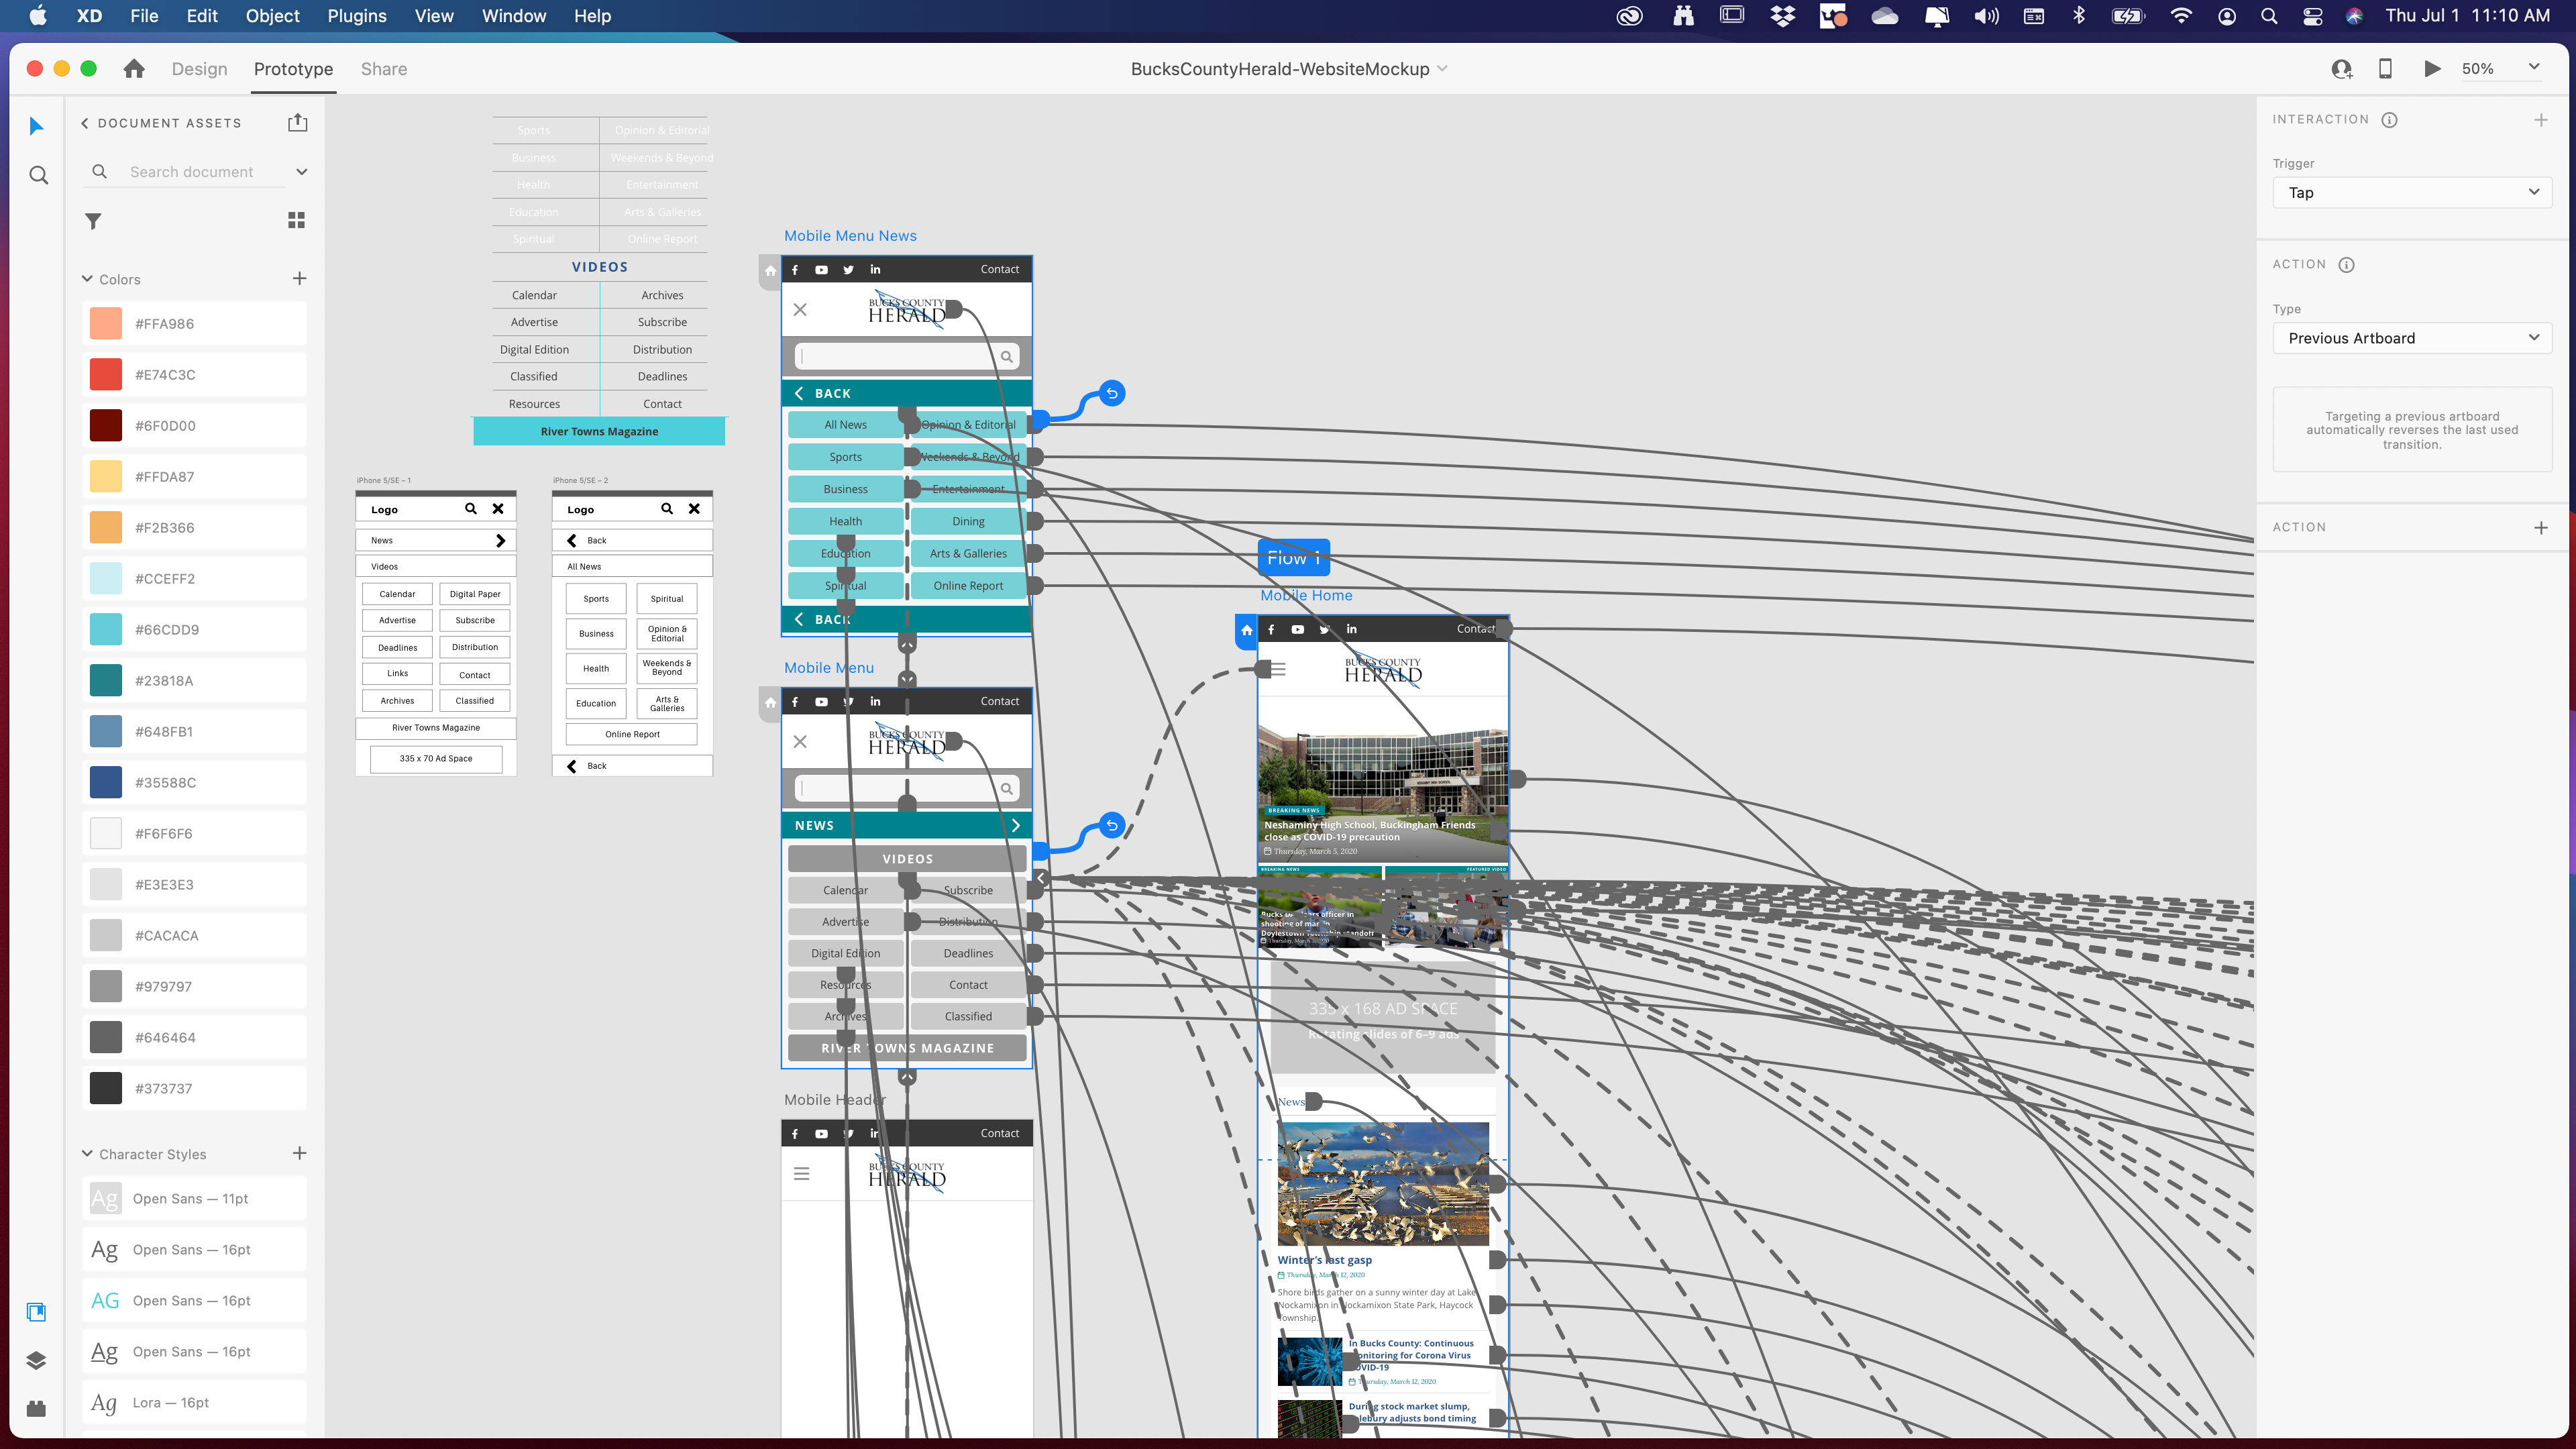2576x1449 pixels.
Task: Select Mobile Home artboard title
Action: click(x=1306, y=595)
